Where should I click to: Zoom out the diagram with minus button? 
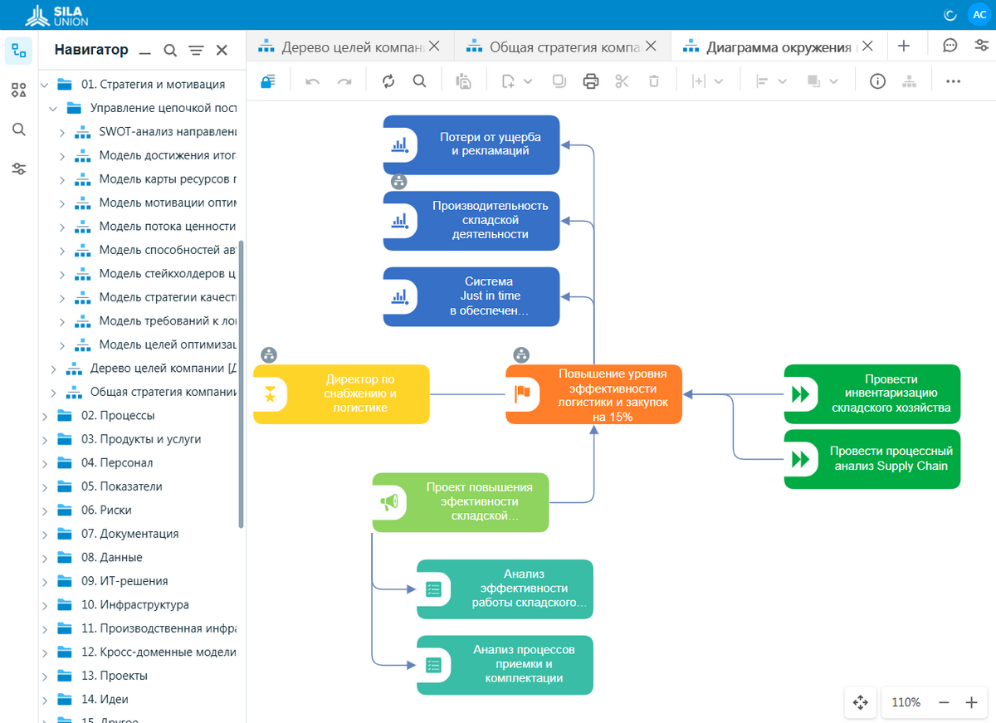tap(944, 702)
